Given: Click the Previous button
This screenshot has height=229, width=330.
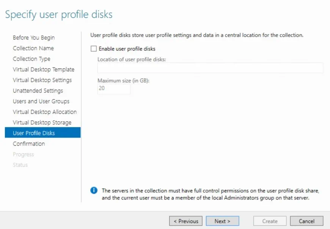Looking at the screenshot, I should [185, 221].
